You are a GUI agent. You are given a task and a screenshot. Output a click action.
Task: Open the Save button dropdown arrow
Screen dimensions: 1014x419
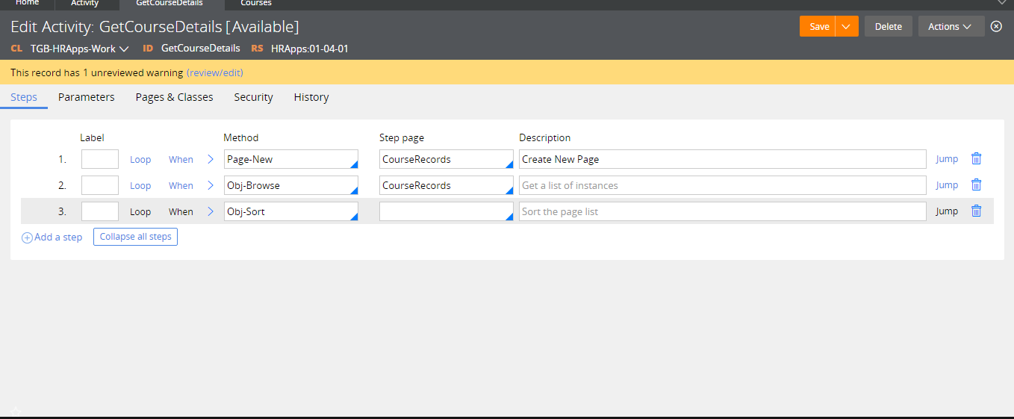coord(846,26)
